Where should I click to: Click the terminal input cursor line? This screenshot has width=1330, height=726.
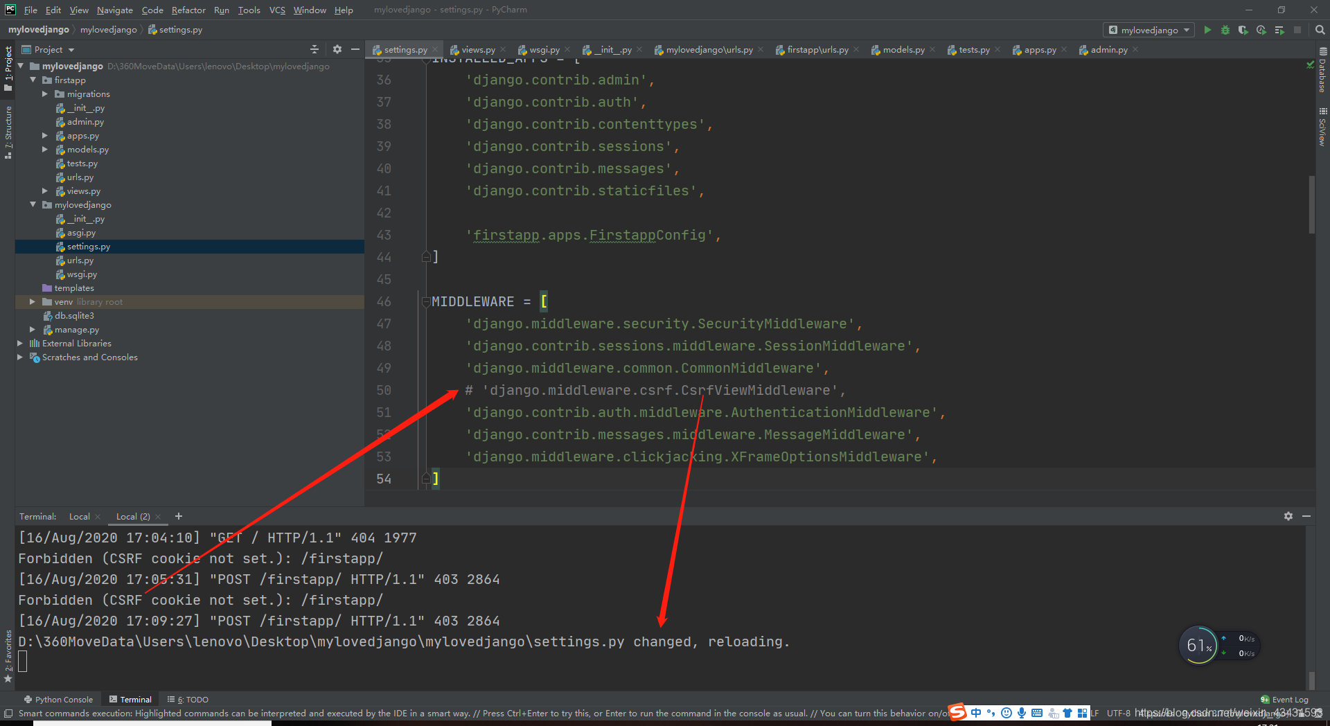(23, 662)
